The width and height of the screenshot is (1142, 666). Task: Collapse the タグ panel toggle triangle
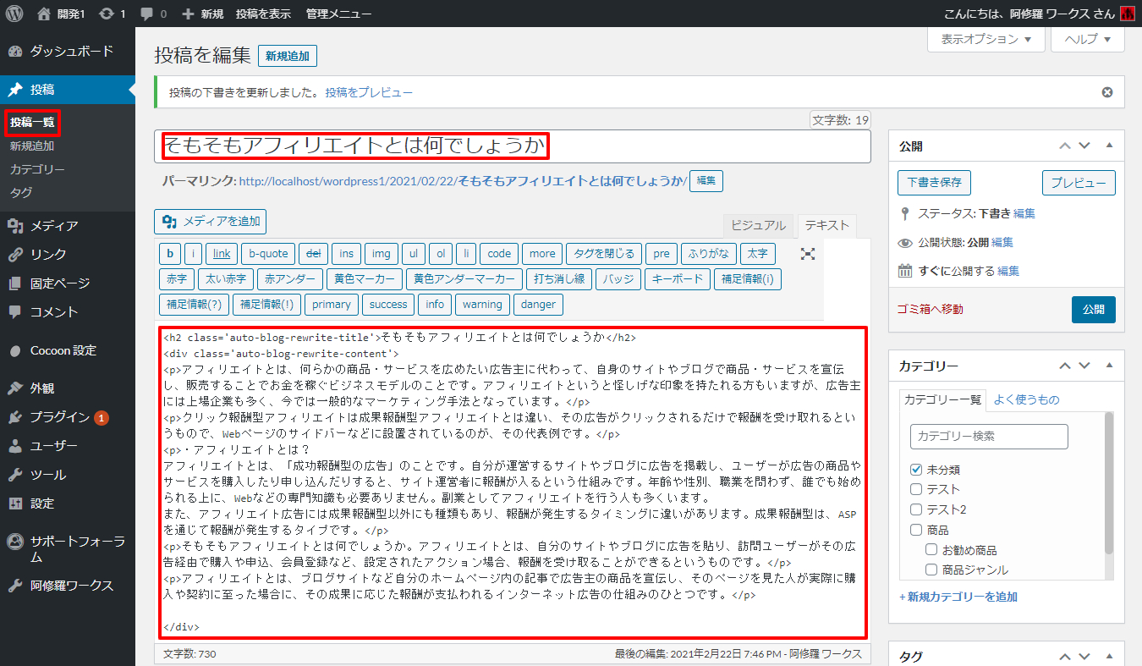(x=1109, y=656)
